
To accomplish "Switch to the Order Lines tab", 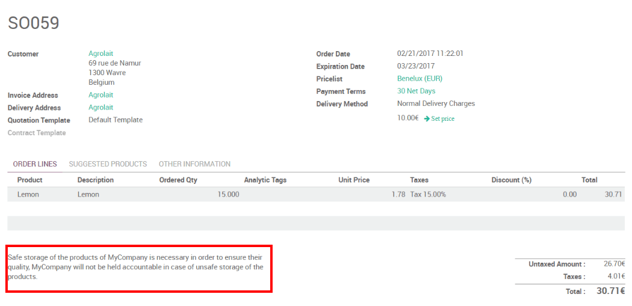I will pos(35,164).
